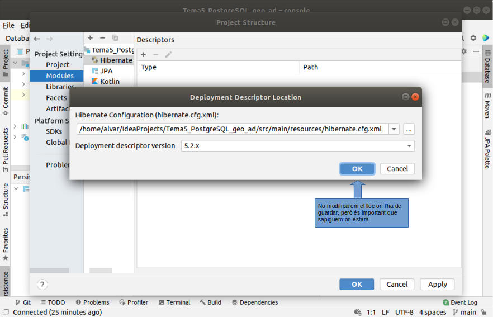Click the colorful JetBrains icon in main toolbar
This screenshot has height=317, width=493.
point(486,38)
